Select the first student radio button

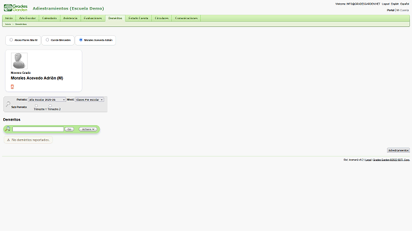pos(11,40)
